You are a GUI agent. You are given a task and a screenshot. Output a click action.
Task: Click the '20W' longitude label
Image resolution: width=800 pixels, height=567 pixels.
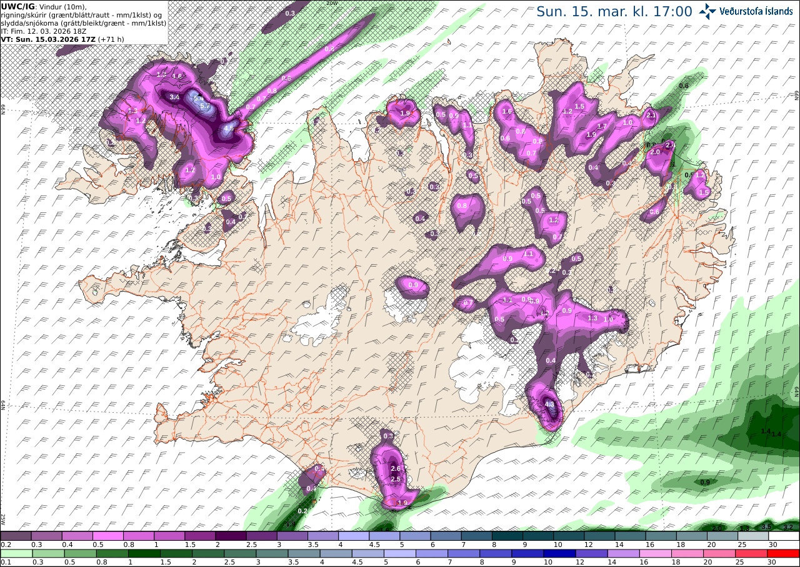click(x=332, y=3)
